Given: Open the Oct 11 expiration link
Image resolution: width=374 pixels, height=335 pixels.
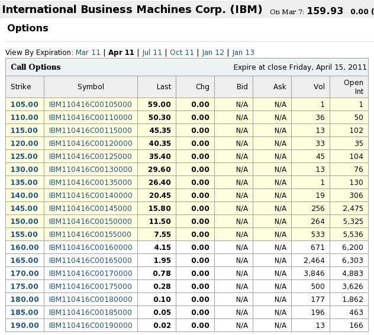Looking at the screenshot, I should (182, 53).
